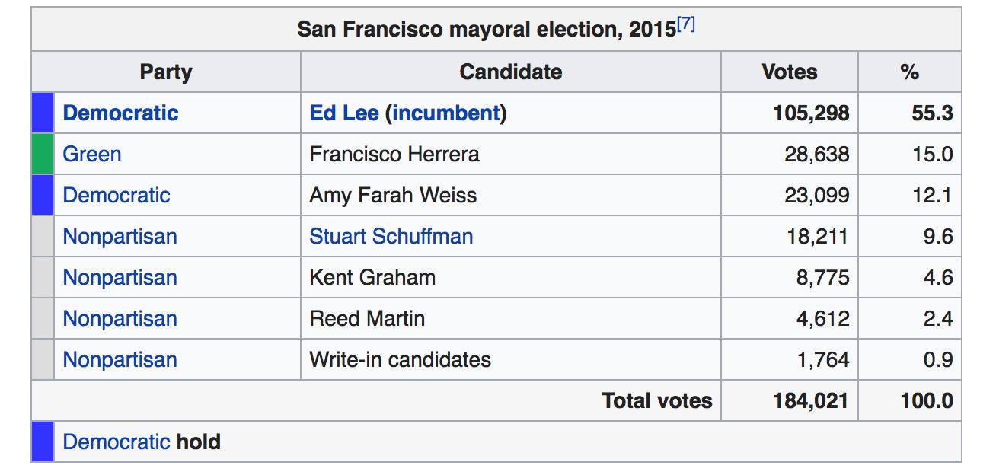The width and height of the screenshot is (996, 475).
Task: Open the Ed Lee candidate link
Action: pos(344,113)
